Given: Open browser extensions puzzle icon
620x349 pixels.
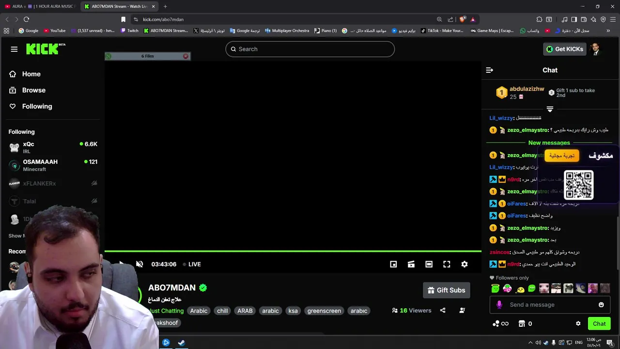Looking at the screenshot, I should click(x=539, y=19).
